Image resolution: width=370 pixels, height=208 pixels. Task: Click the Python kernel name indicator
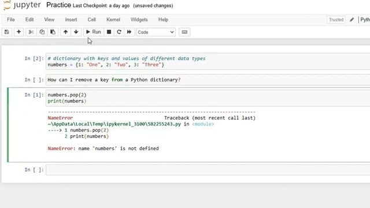pos(365,20)
